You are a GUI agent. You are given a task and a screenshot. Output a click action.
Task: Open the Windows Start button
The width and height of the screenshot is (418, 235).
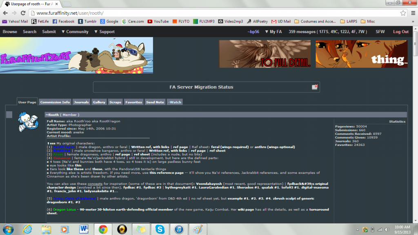[x=8, y=229]
